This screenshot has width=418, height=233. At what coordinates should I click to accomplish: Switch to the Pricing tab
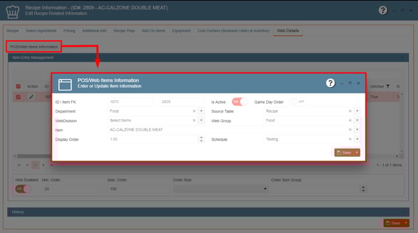(69, 30)
